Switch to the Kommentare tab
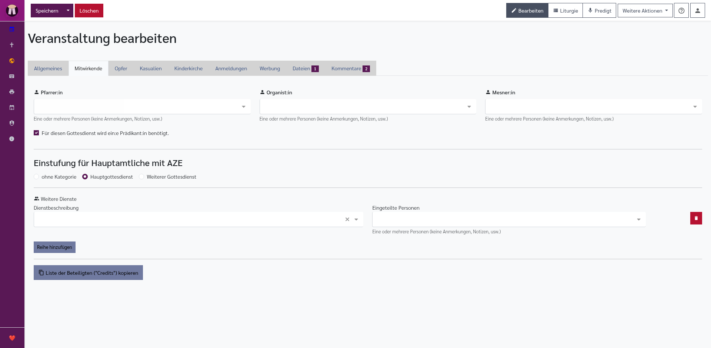The height and width of the screenshot is (348, 711). pyautogui.click(x=350, y=68)
